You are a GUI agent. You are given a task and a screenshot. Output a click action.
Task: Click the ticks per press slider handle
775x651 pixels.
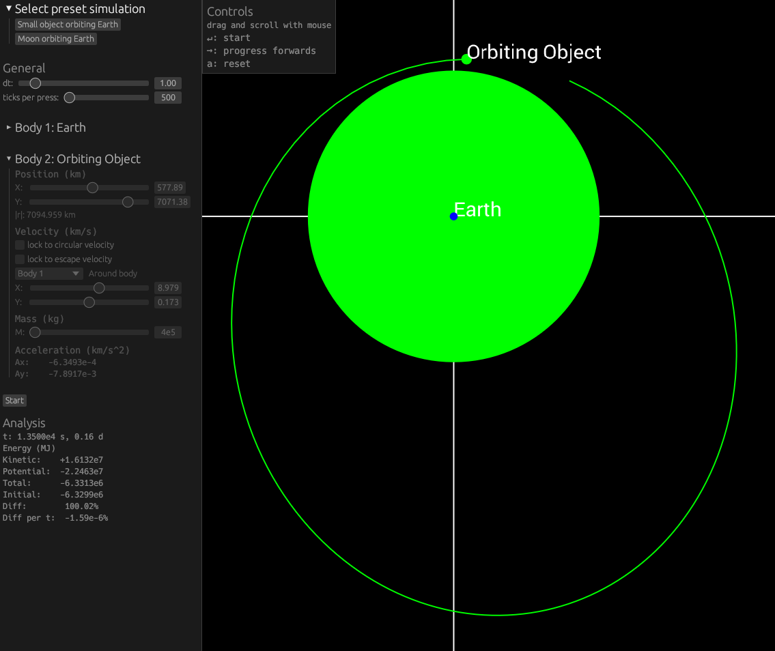(x=69, y=98)
